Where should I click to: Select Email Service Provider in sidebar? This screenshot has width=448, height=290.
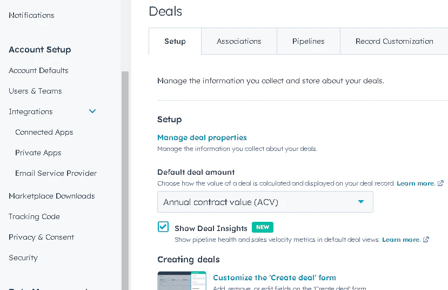(x=56, y=173)
